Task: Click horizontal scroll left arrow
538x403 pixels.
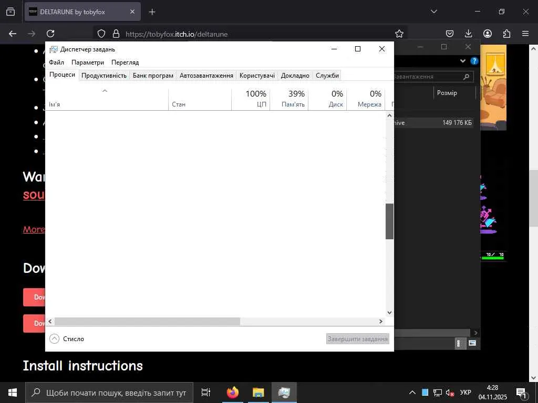Action: pyautogui.click(x=50, y=321)
